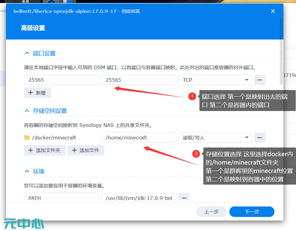Viewport: 296px width, 231px height.
Task: Open the TCP protocol dropdown
Action: coord(215,80)
